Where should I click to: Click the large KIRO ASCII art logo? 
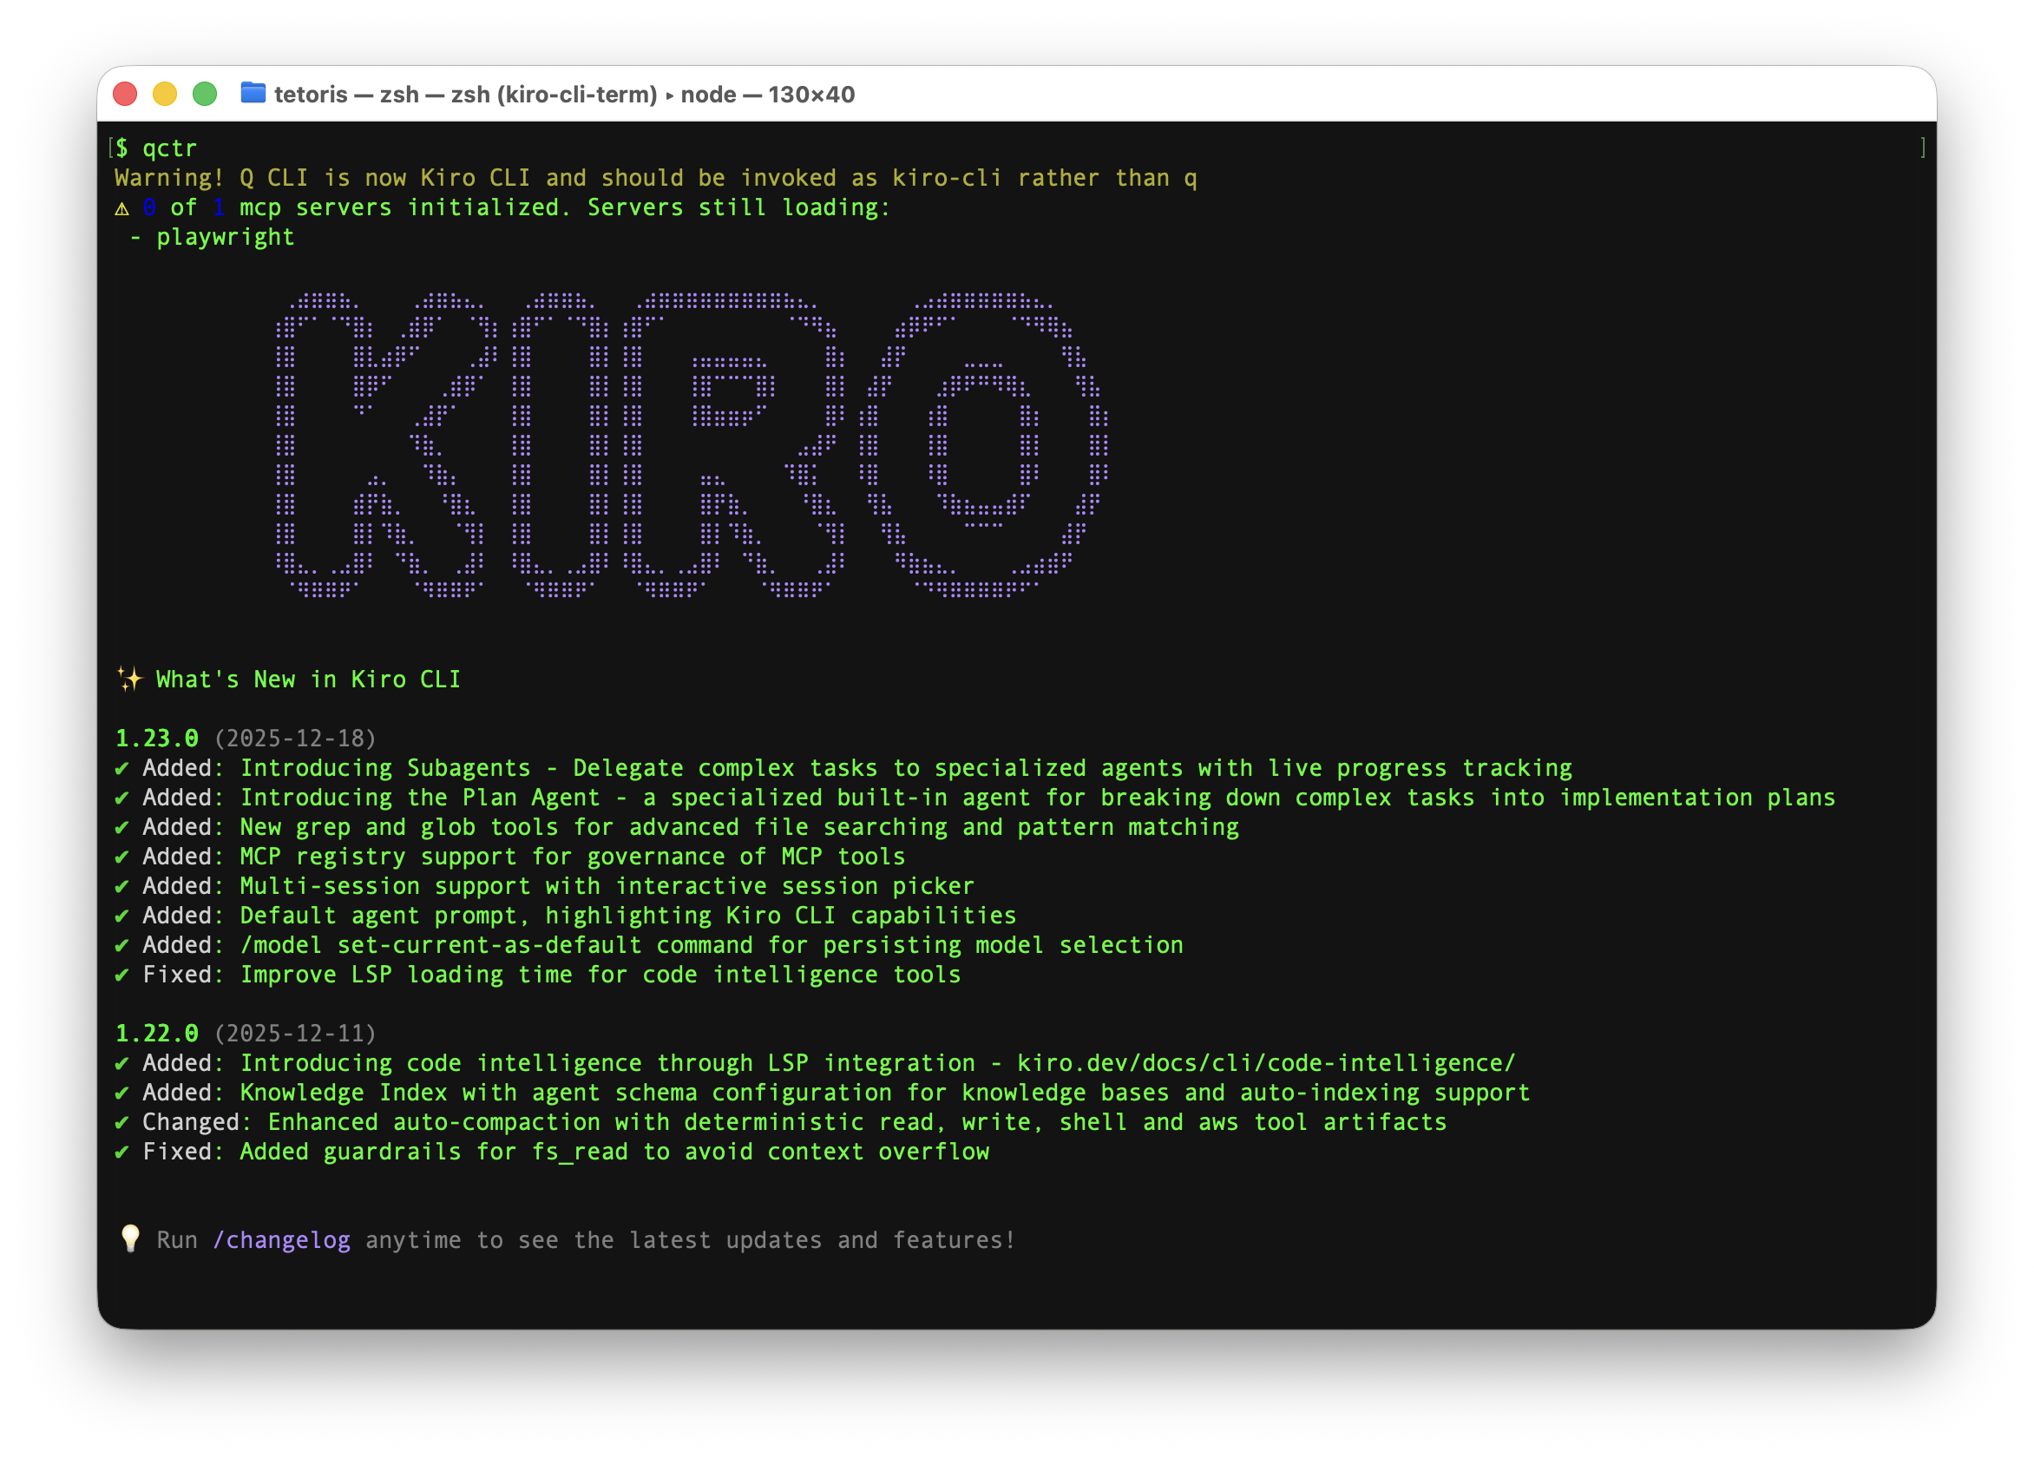pos(691,443)
